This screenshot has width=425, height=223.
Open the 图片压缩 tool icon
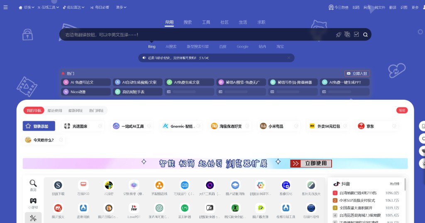click(x=109, y=208)
